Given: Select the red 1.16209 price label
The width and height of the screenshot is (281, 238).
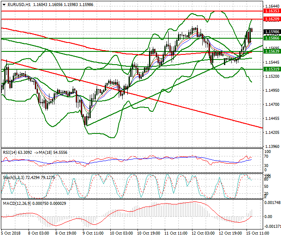Looking at the screenshot, I should point(272,19).
